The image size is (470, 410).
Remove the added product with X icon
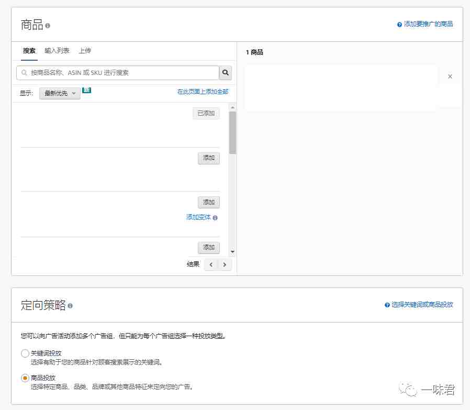tap(450, 76)
